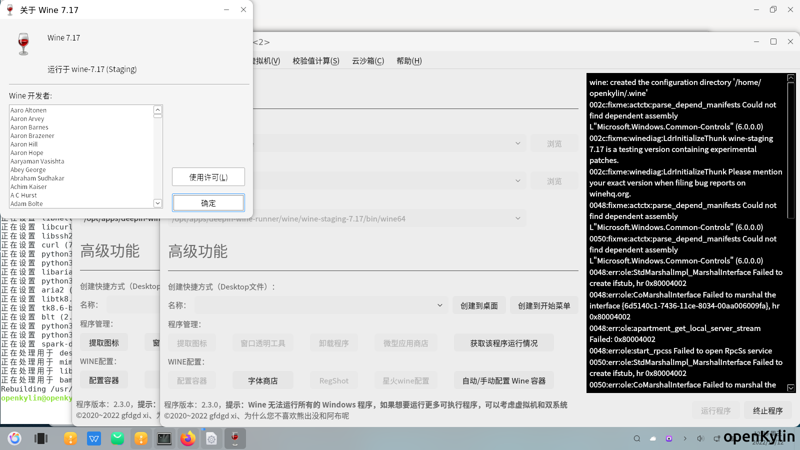Image resolution: width=800 pixels, height=450 pixels.
Task: Open the 帮助(H) menu
Action: click(409, 61)
